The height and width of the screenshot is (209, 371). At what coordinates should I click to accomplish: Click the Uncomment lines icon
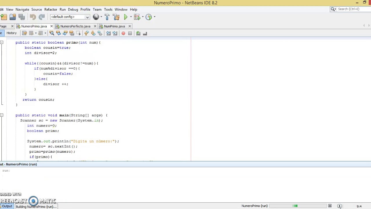click(145, 33)
